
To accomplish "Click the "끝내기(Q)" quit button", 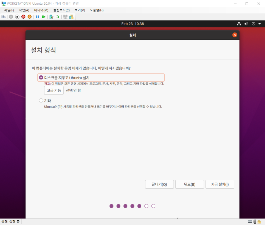I will (159, 184).
